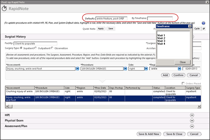This screenshot has width=210, height=140.
Task: Select Crushing injury of ankle row
Action: click(103, 92)
